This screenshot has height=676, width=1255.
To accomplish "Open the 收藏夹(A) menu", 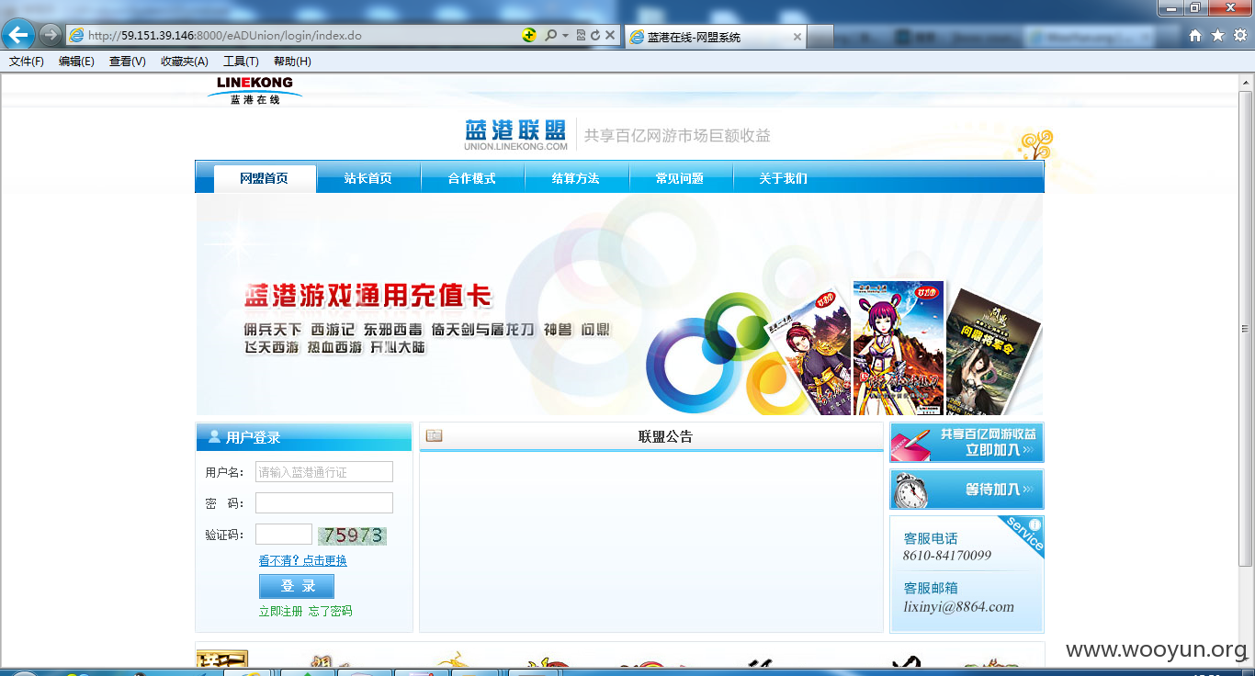I will click(x=184, y=62).
